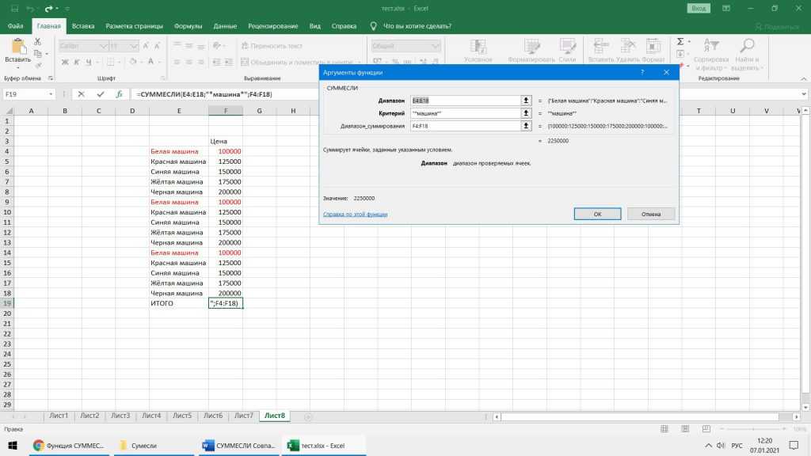811x456 pixels.
Task: Switch to the Вставка tab
Action: (83, 26)
